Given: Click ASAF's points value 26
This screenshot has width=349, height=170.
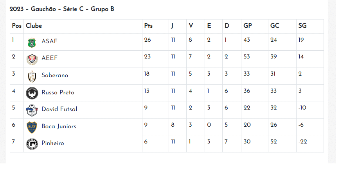Looking at the screenshot, I should pyautogui.click(x=148, y=40).
